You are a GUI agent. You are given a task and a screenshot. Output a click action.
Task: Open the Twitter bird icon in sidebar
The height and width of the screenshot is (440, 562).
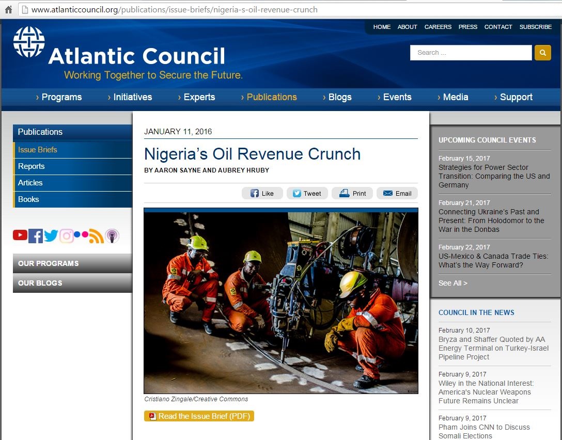(x=51, y=235)
